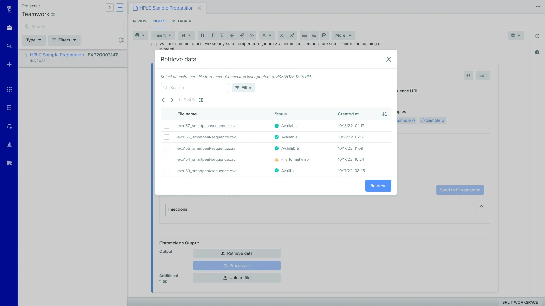
Task: Open the info panel icon
Action: pos(537,52)
